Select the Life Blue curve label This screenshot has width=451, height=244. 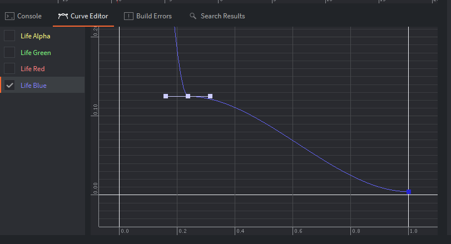click(33, 86)
